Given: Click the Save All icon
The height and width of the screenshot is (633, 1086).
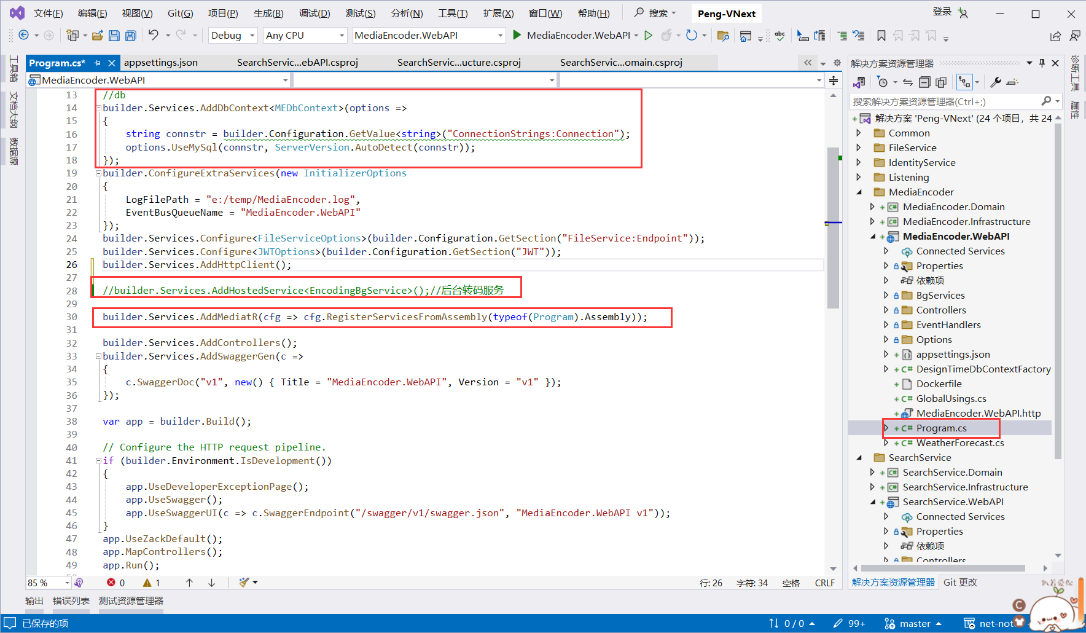Looking at the screenshot, I should [131, 36].
